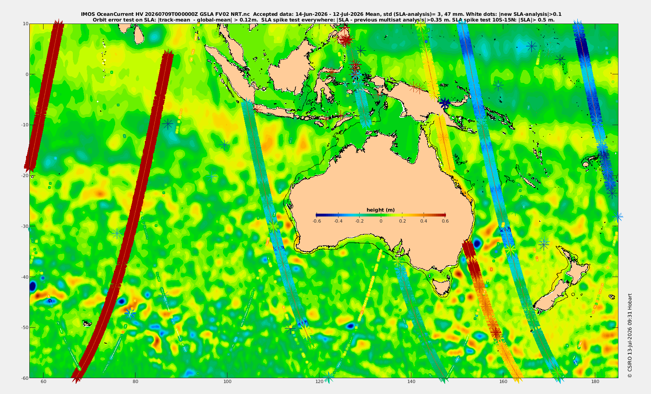Viewport: 651px width, 394px height.
Task: Click longitude axis label "80"
Action: pos(135,382)
